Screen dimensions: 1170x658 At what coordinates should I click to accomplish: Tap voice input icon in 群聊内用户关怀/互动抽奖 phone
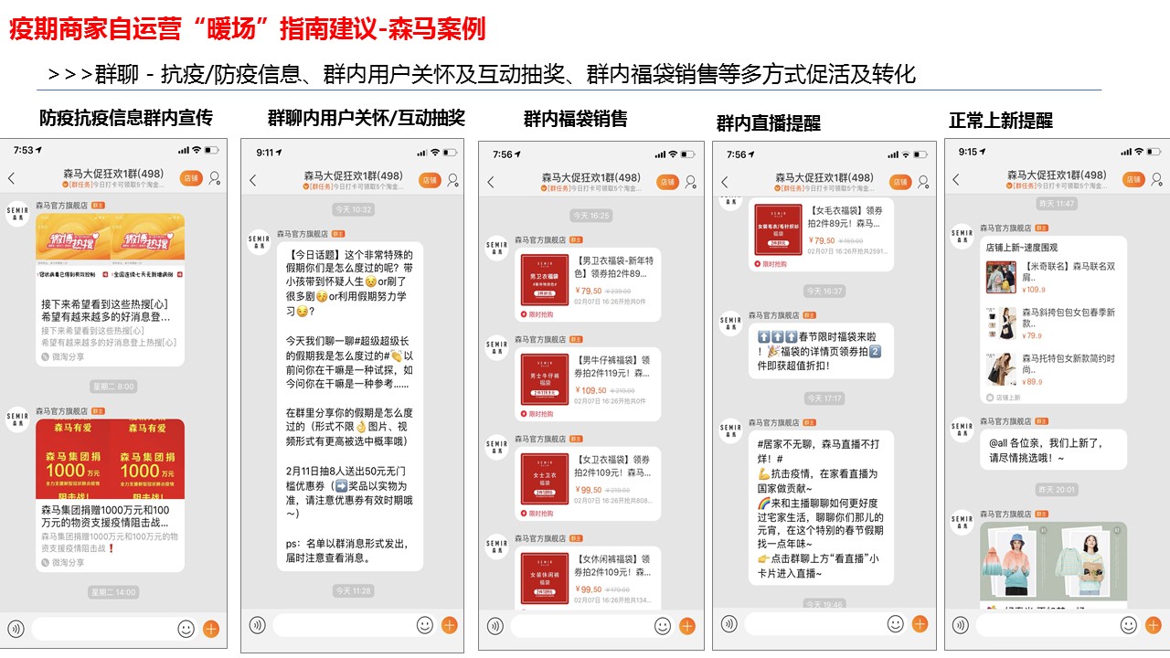point(258,625)
